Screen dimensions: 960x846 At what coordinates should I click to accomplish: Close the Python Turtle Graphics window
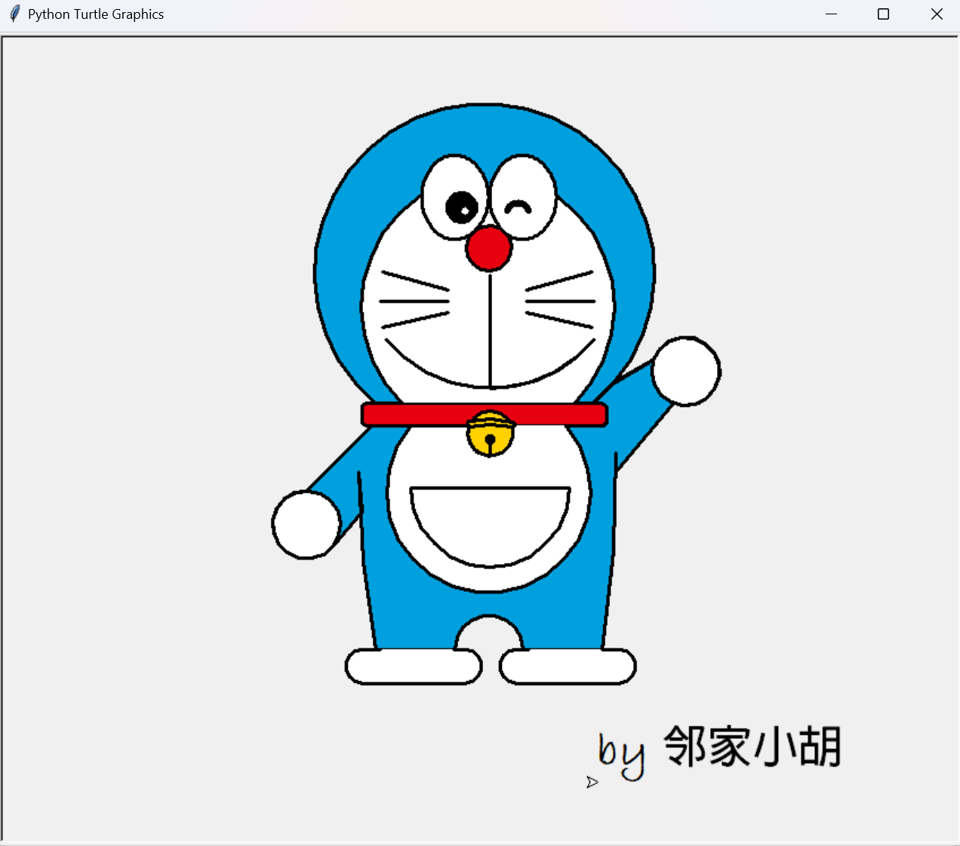tap(936, 14)
